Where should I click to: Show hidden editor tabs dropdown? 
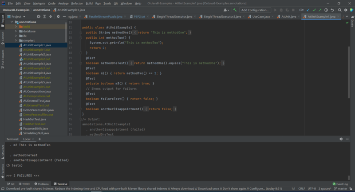pyautogui.click(x=347, y=16)
